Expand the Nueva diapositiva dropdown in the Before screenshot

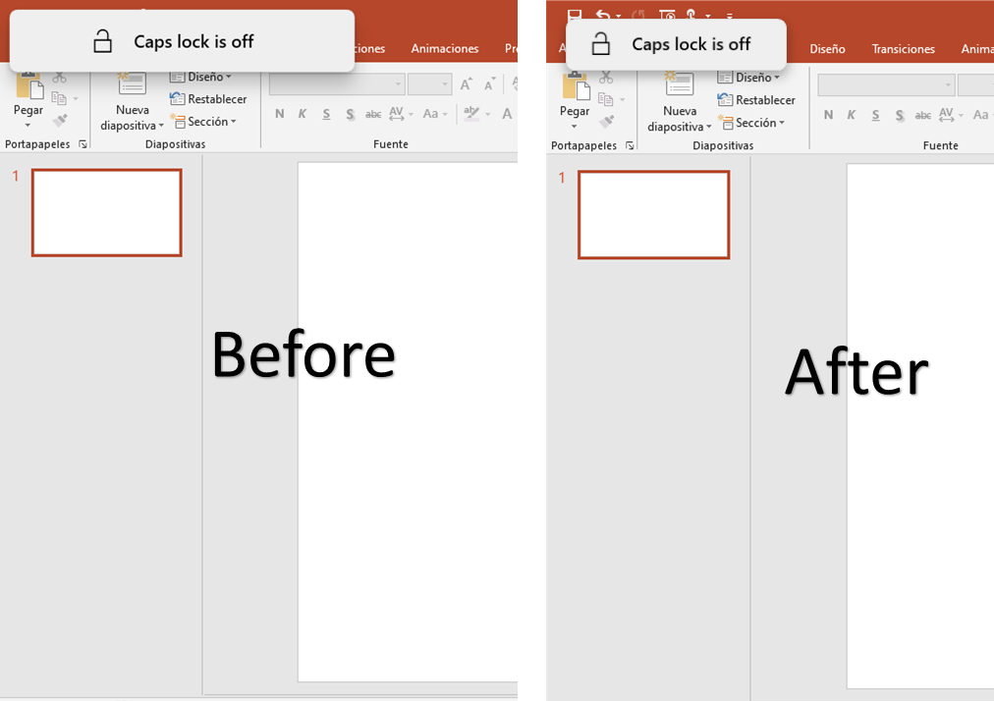pos(161,126)
